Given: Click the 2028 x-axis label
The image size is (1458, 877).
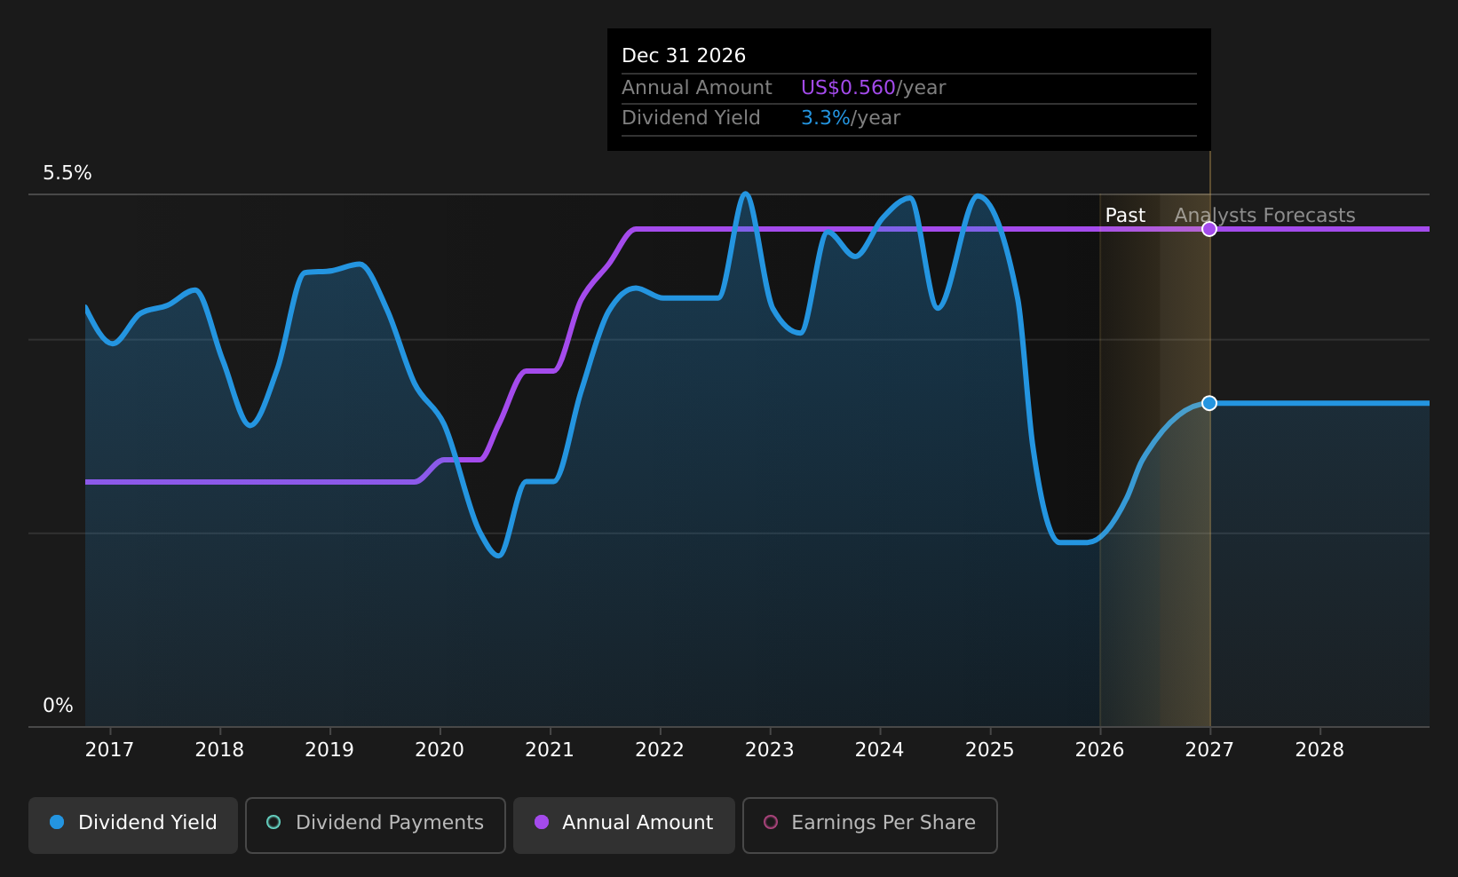Looking at the screenshot, I should tap(1319, 750).
